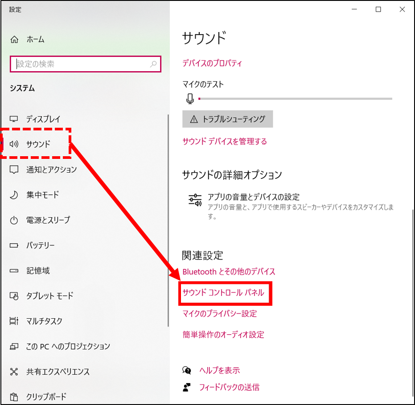Viewport: 415px width, 405px height.
Task: Click the app volume mixer icon
Action: [x=195, y=201]
